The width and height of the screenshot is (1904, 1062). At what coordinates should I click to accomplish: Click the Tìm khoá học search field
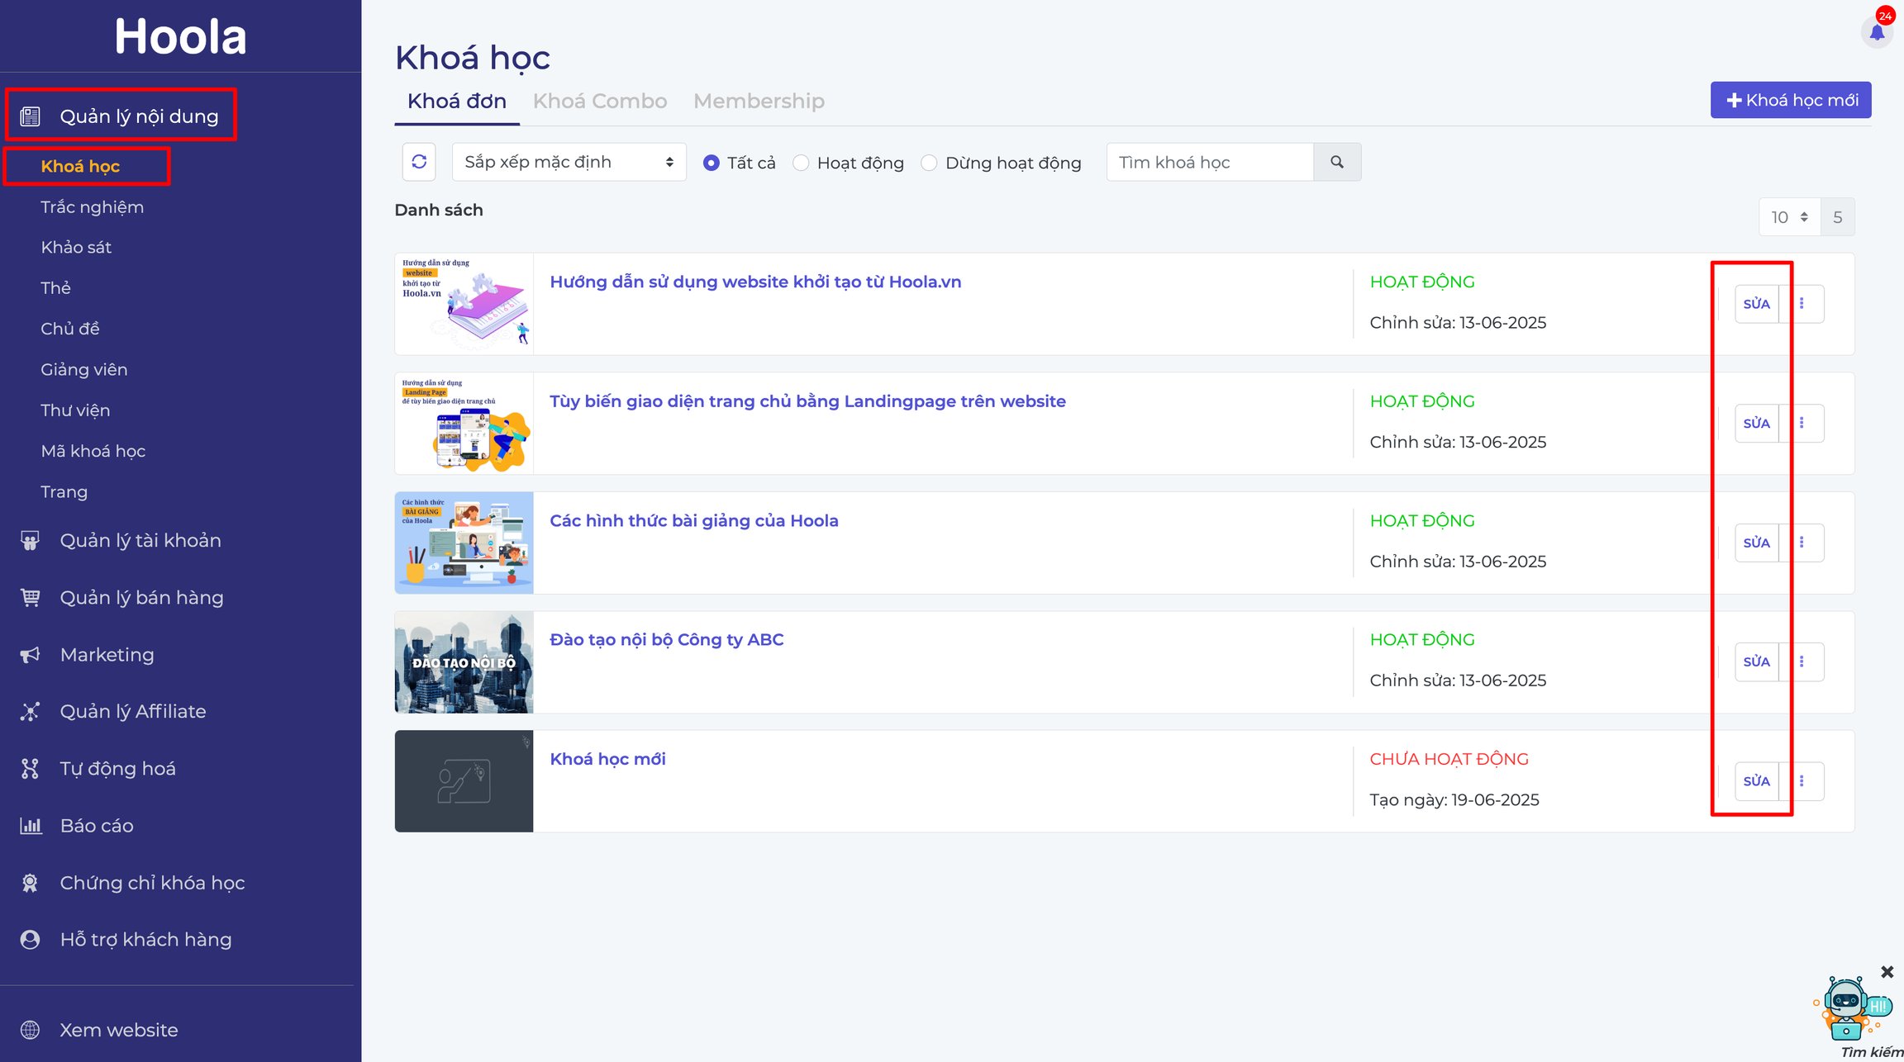coord(1210,162)
